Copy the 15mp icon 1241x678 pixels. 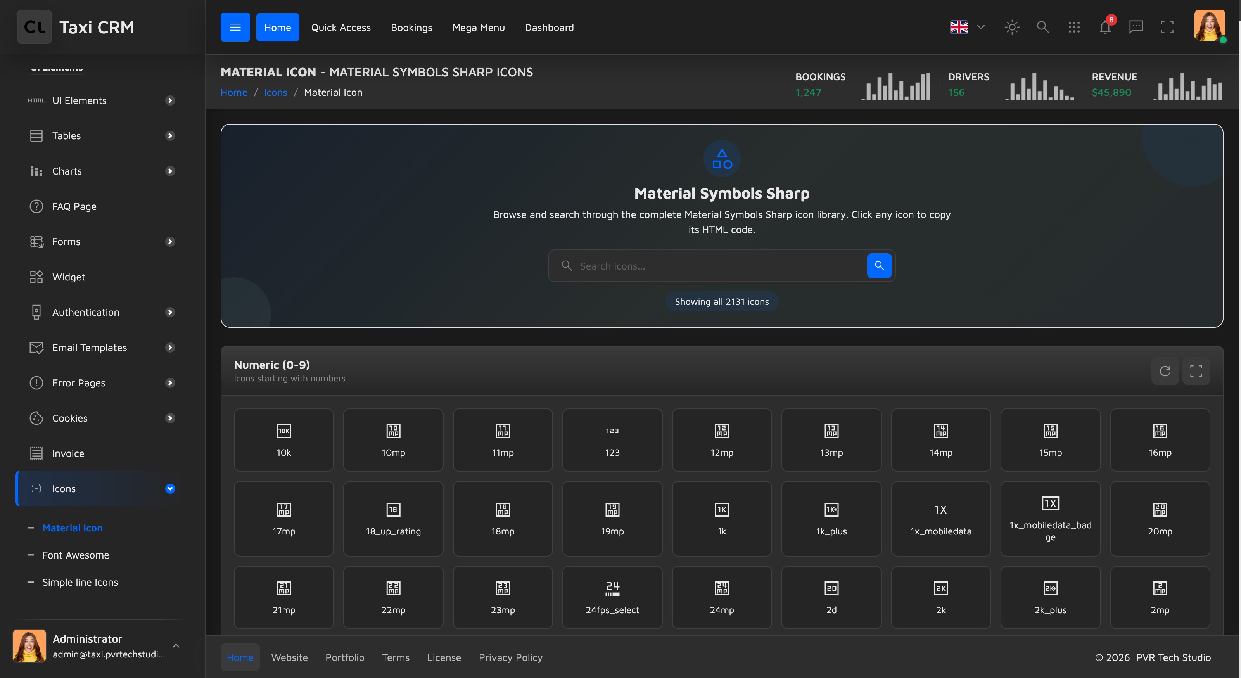pyautogui.click(x=1050, y=440)
